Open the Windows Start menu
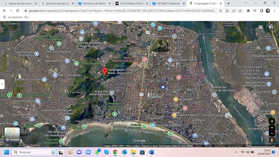The image size is (279, 157). click(7, 152)
